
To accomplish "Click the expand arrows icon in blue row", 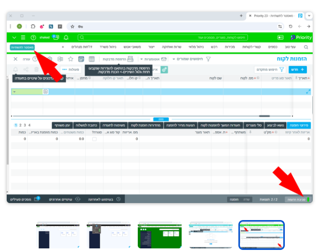I will [x=308, y=92].
